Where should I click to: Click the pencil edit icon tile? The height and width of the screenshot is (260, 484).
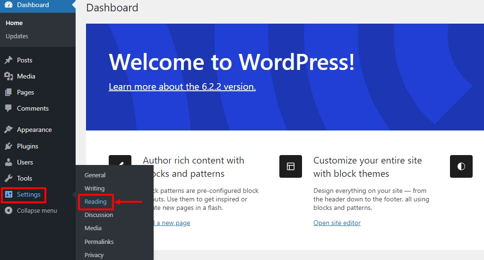point(120,161)
